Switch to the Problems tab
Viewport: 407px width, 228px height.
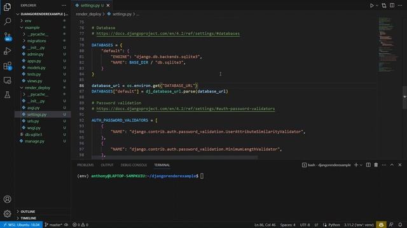click(85, 165)
